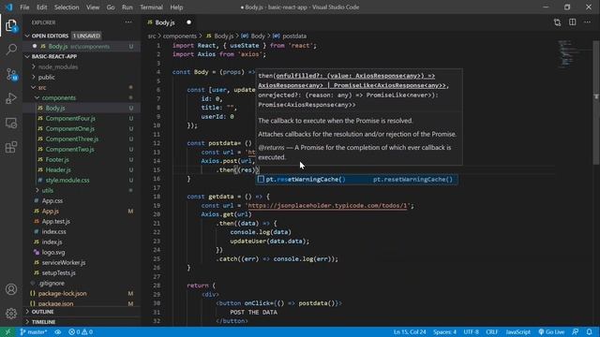Screen dimensions: 600x337
Task: Open the Source Control view icon
Action: 11,74
